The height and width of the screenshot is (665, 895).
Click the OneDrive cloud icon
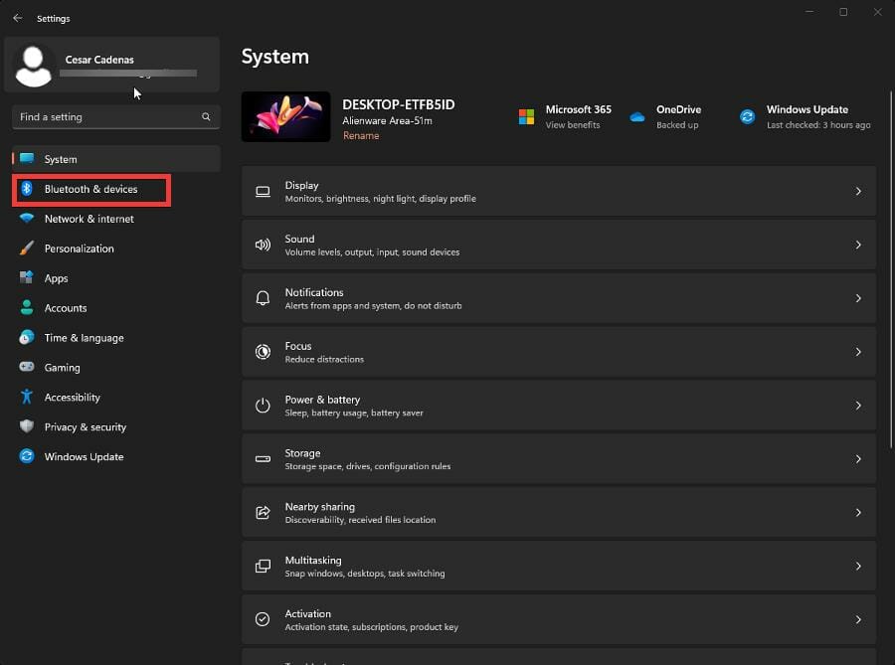tap(637, 117)
